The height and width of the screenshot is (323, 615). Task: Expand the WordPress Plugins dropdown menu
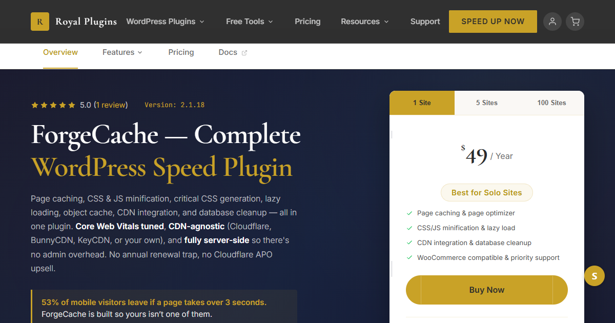(x=165, y=22)
